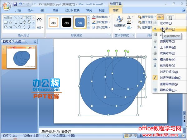Choose 左对齐(L) in align menu
Screen dimensions: 187x140
coord(169,23)
